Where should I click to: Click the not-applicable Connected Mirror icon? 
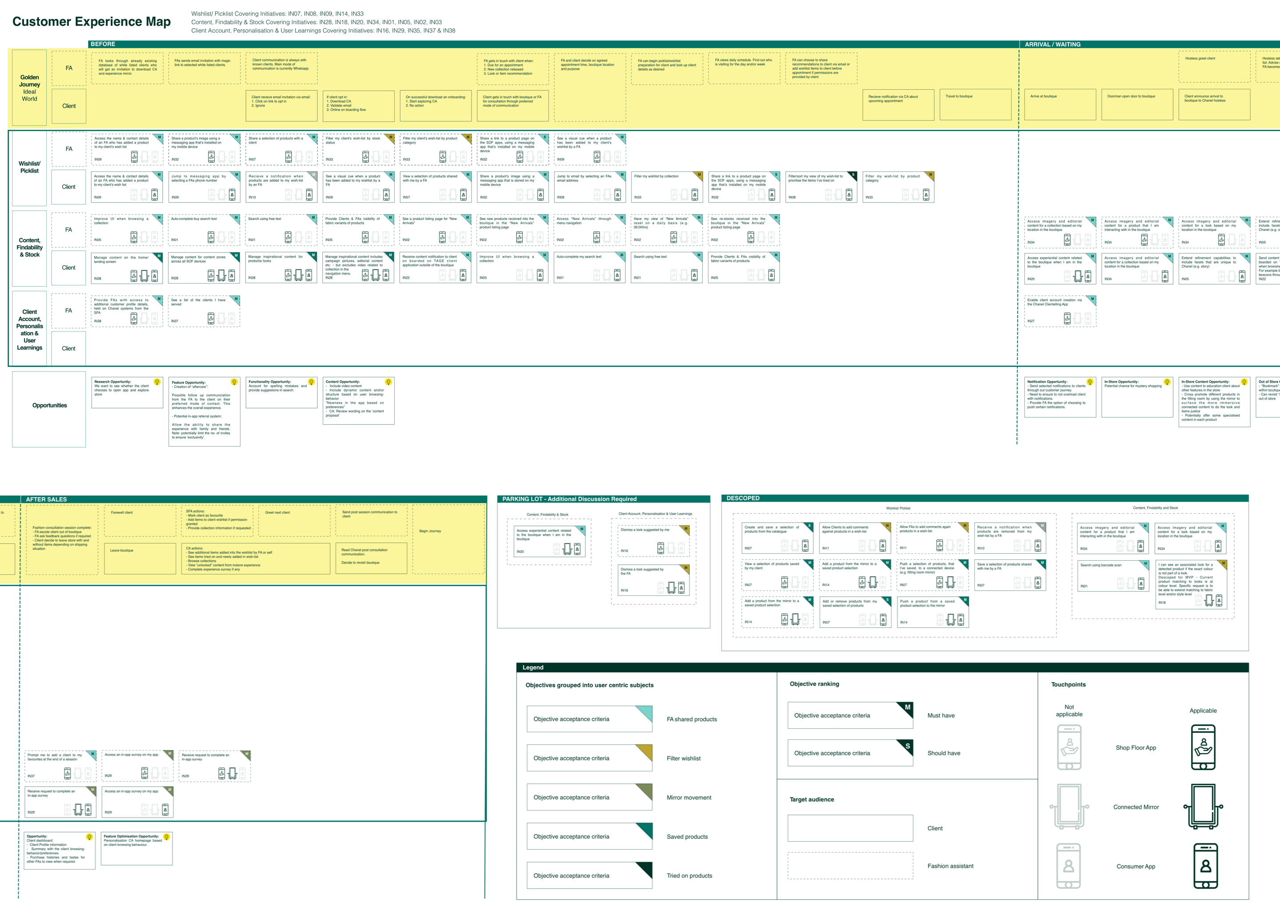pos(1069,806)
